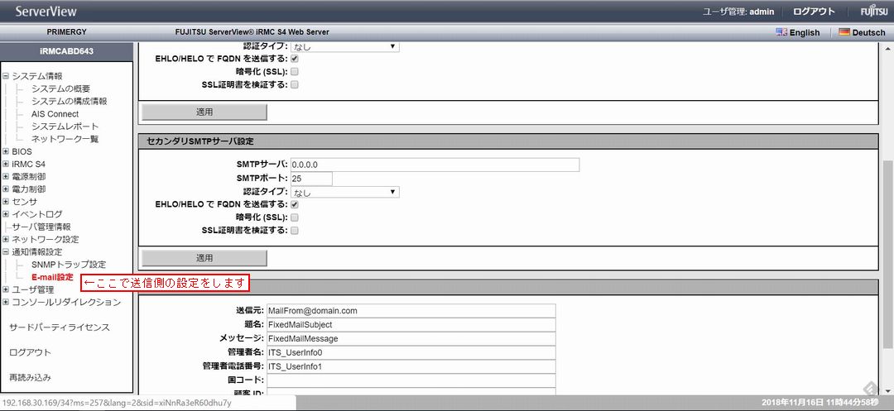The image size is (894, 411).
Task: Open secondary 認証タイプ dropdown
Action: (x=344, y=192)
